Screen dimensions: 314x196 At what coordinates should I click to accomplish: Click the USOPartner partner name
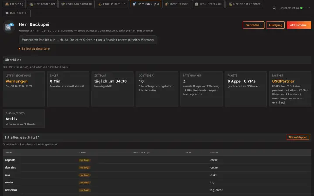click(283, 81)
